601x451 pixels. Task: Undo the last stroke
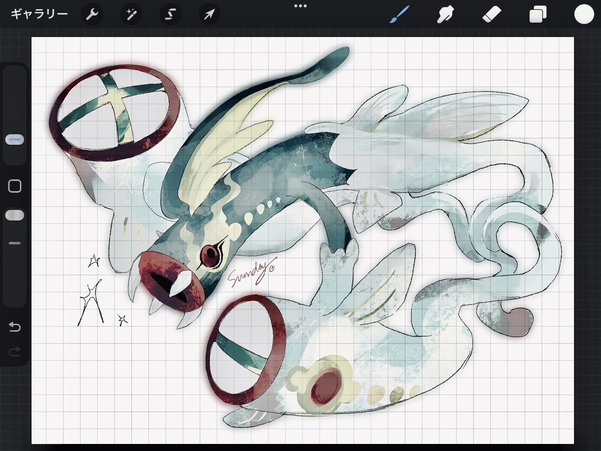pos(15,327)
